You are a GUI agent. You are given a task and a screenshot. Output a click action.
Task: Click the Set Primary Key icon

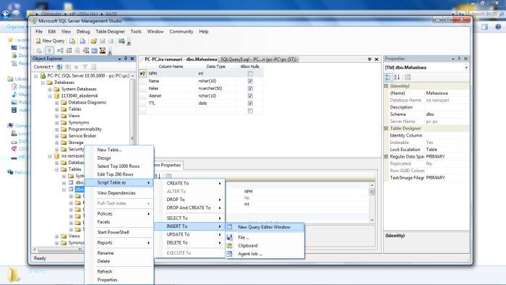coord(49,51)
